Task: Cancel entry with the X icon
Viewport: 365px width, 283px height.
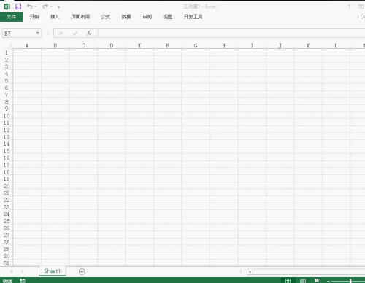Action: pyautogui.click(x=61, y=34)
